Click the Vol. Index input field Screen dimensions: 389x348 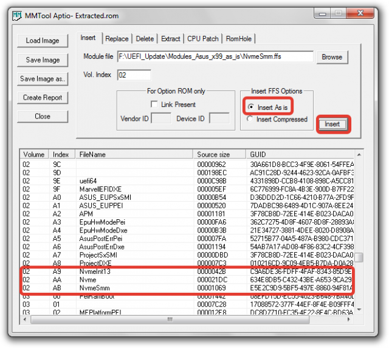pos(134,75)
